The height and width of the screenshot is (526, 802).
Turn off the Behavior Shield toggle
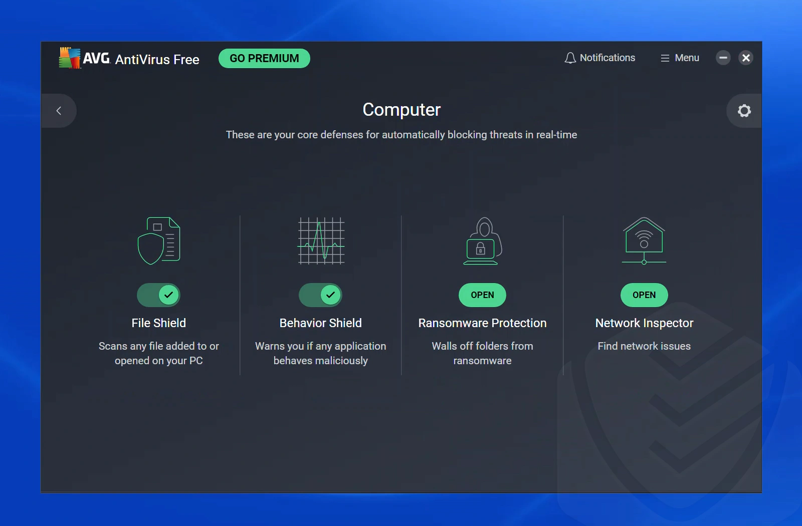[x=321, y=295]
